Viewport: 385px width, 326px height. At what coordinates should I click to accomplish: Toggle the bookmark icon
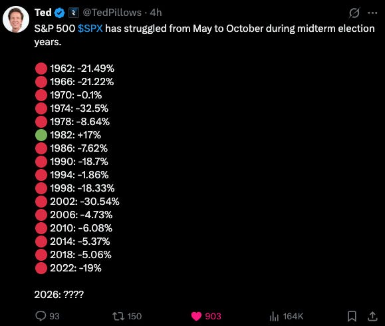[x=352, y=316]
